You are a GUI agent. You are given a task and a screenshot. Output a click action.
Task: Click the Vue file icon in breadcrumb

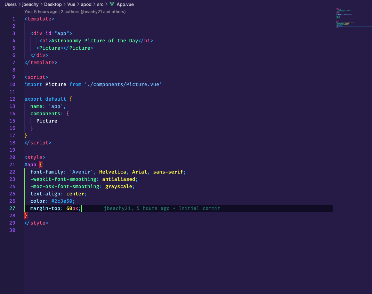coord(112,4)
